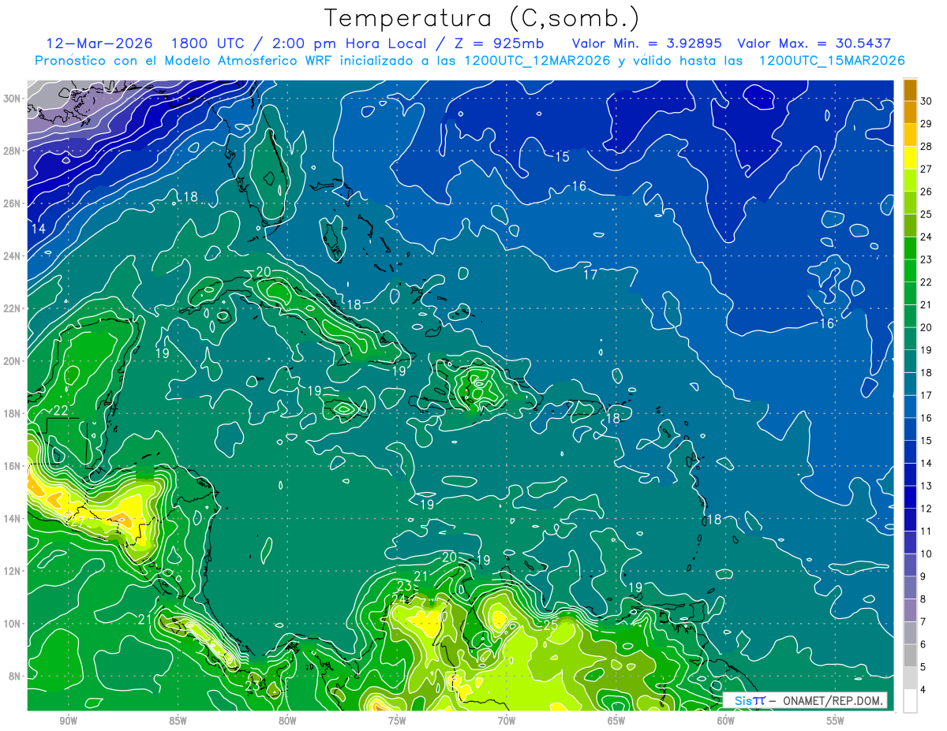Click the '28N' latitude axis label
This screenshot has height=731, width=947.
click(x=12, y=151)
